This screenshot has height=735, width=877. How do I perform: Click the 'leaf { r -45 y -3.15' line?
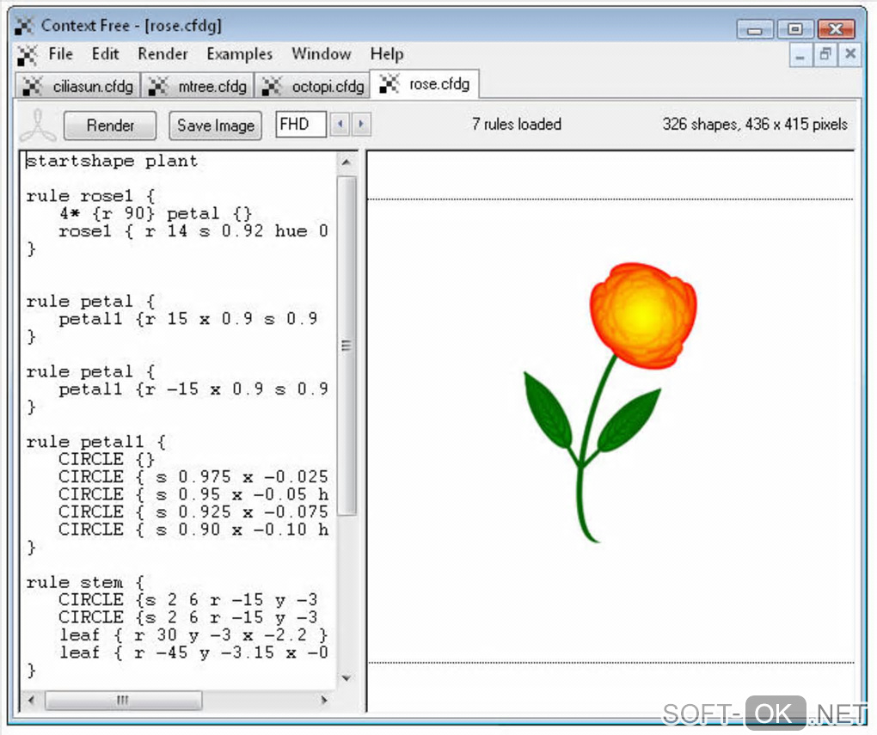pyautogui.click(x=193, y=652)
